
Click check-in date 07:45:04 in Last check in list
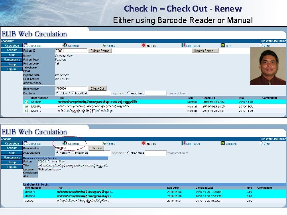(208, 192)
